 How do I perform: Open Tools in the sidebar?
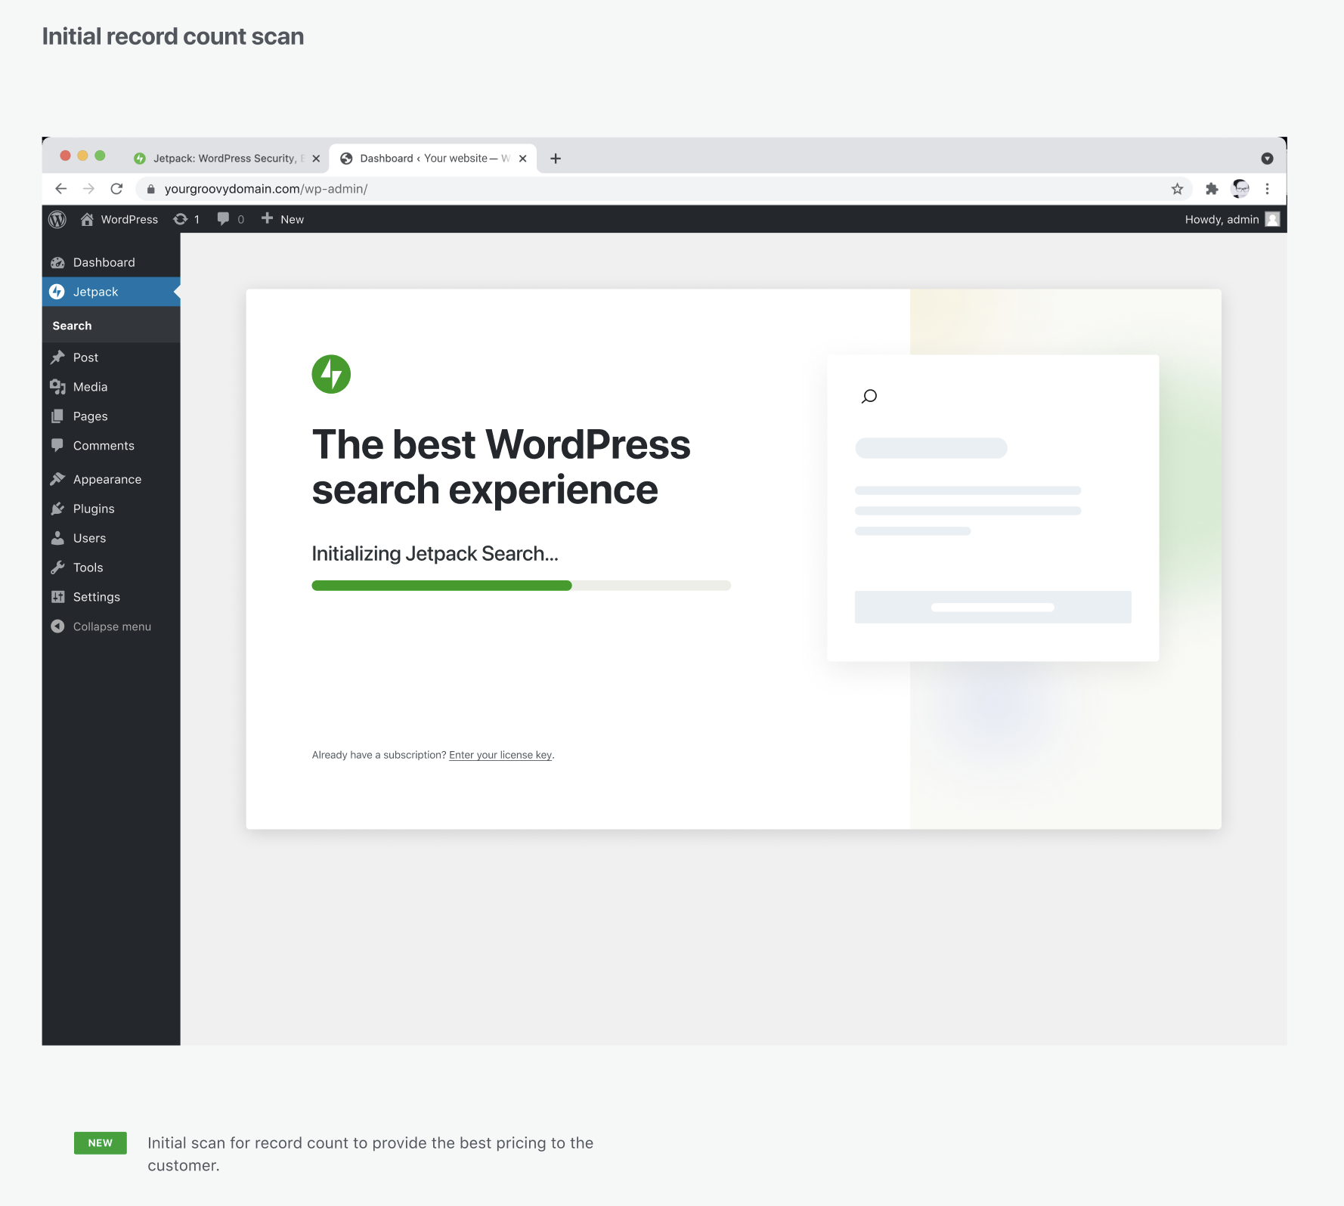coord(111,567)
